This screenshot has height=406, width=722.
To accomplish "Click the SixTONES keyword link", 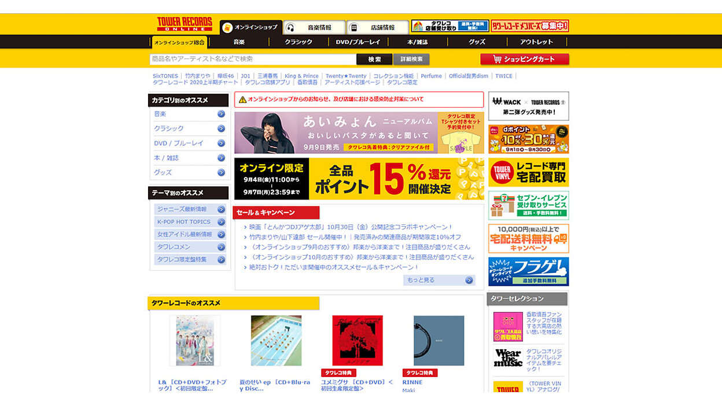I will [x=165, y=76].
